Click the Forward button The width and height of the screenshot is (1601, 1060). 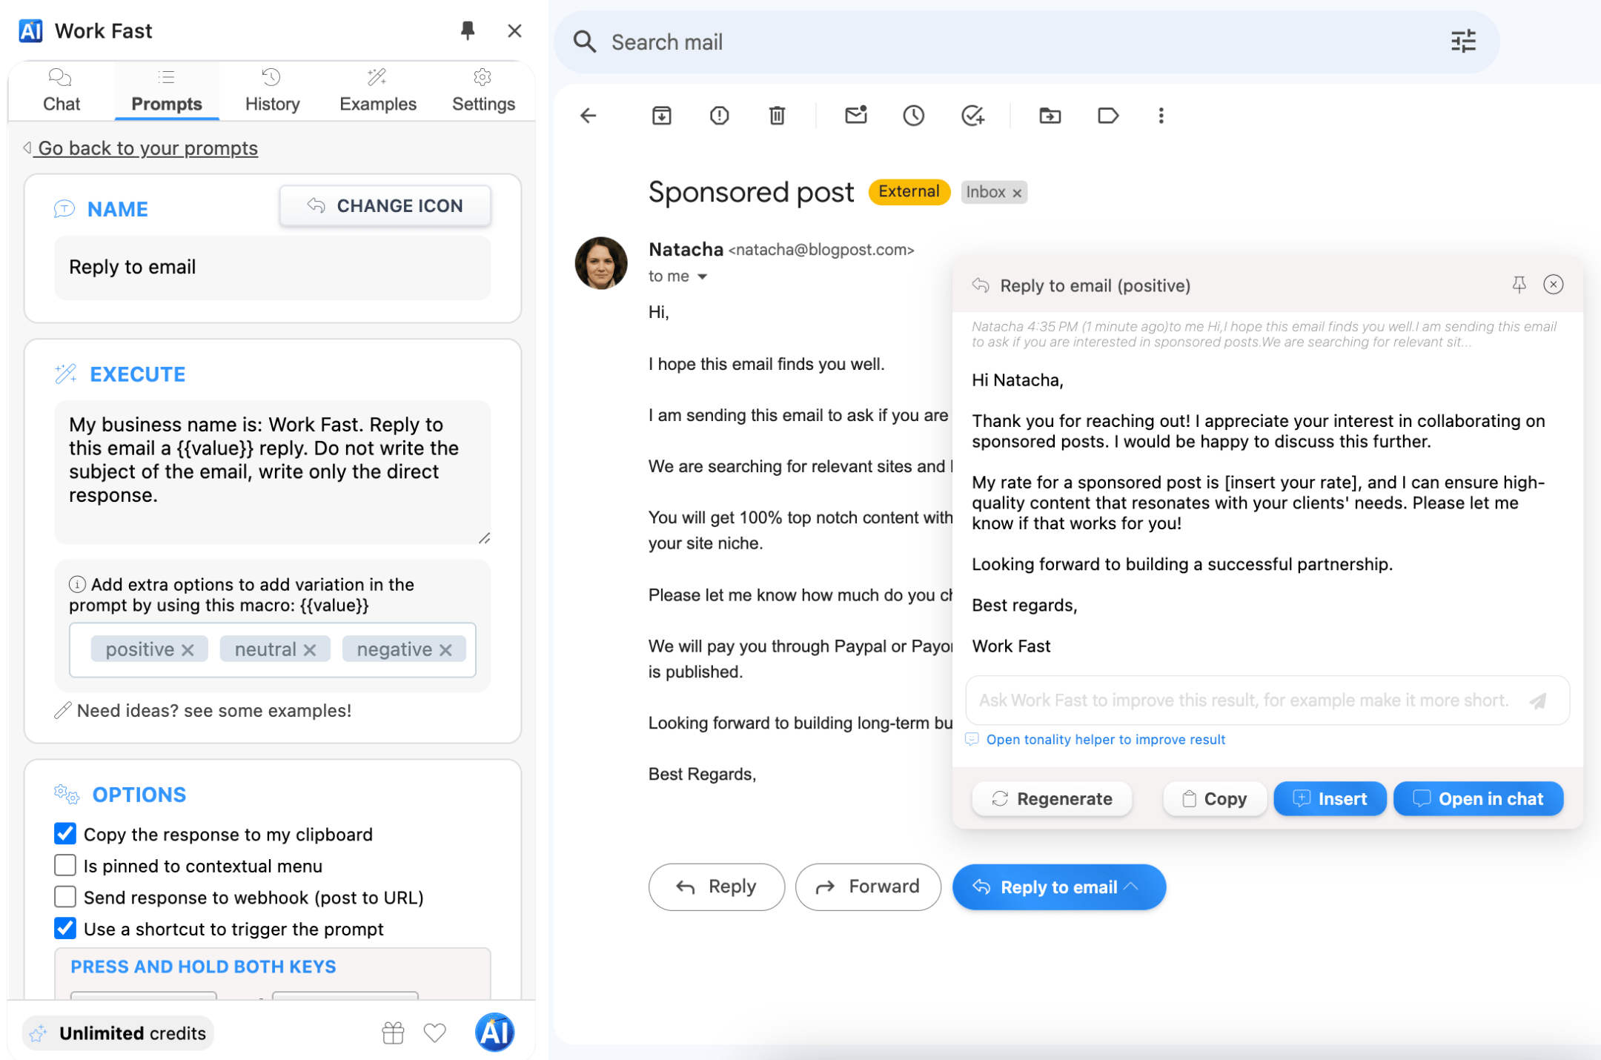(868, 887)
